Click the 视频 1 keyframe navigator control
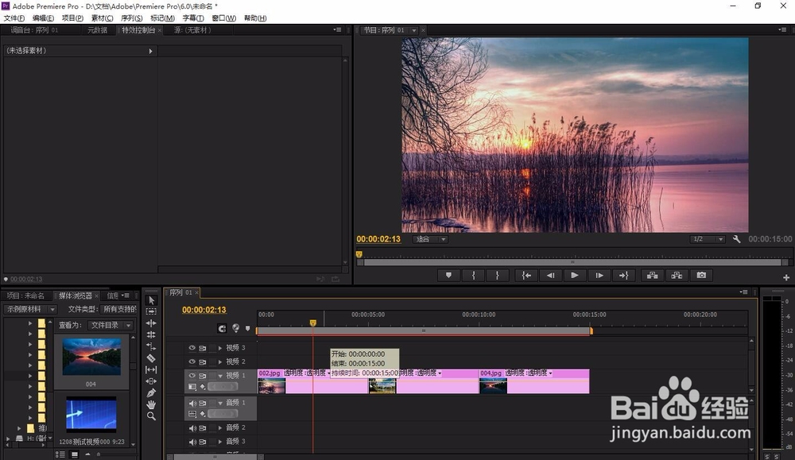Screen dimensions: 795x460 click(223, 387)
